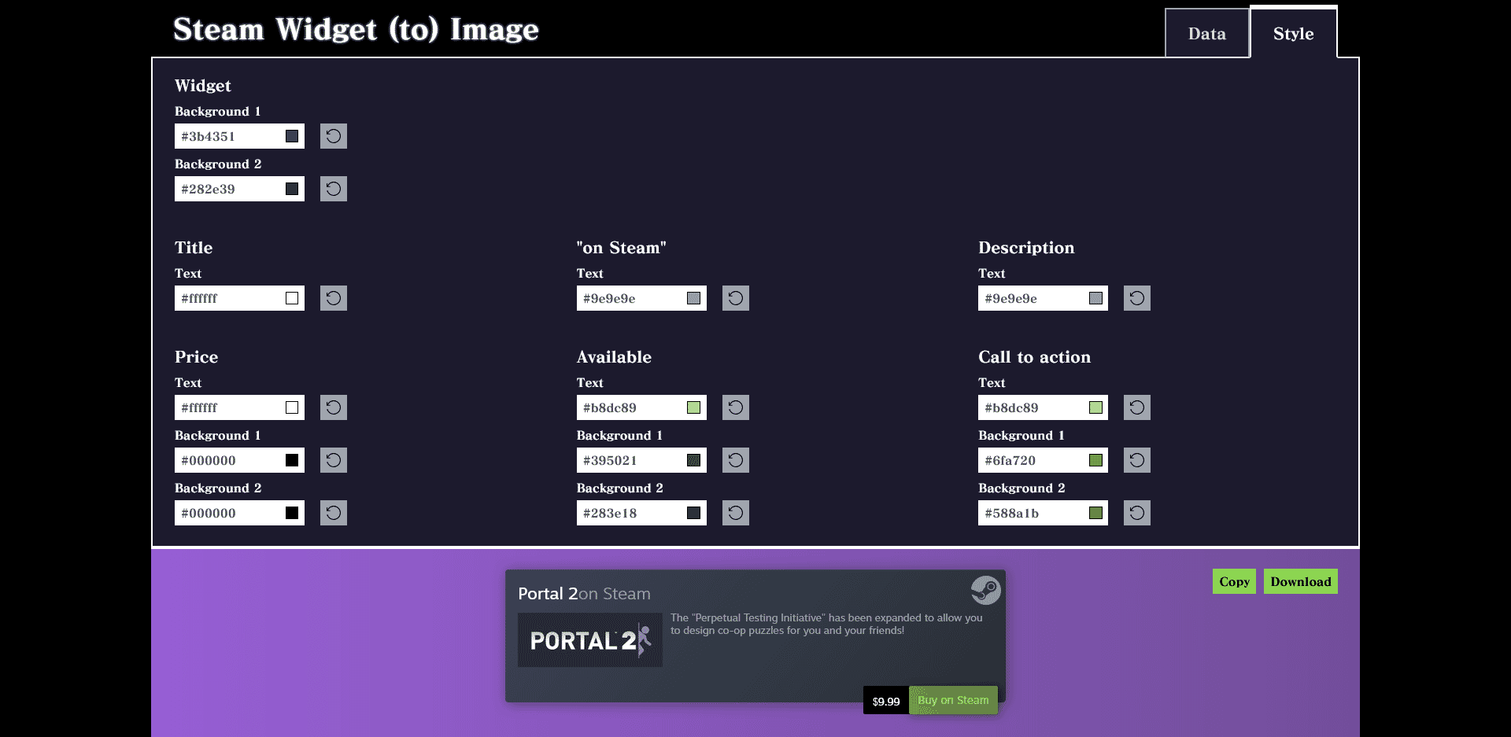Open Call to action Background 2 swatch

[x=1095, y=513]
